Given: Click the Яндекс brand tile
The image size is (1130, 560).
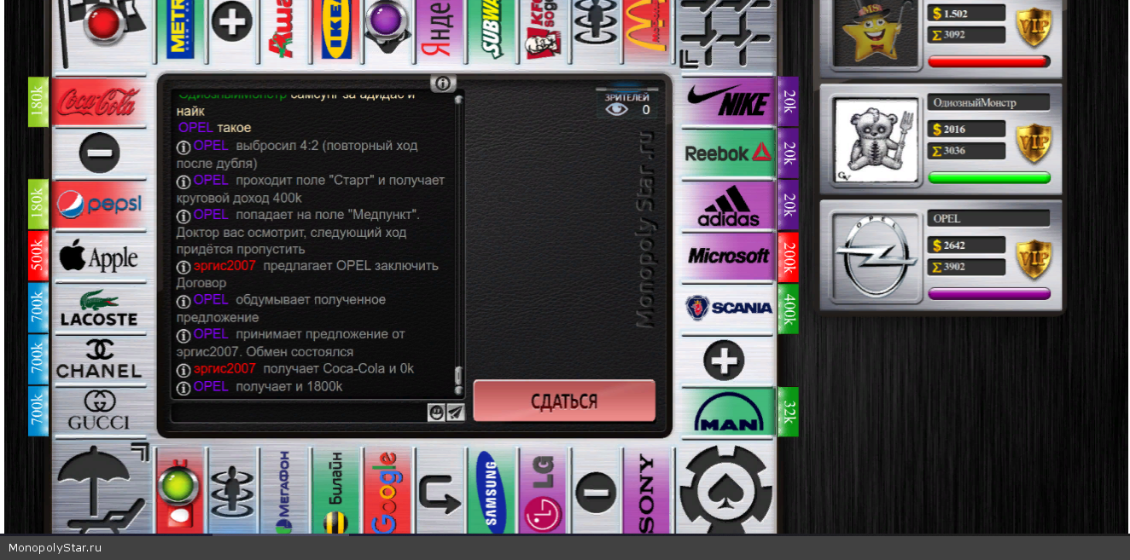Looking at the screenshot, I should click(440, 31).
